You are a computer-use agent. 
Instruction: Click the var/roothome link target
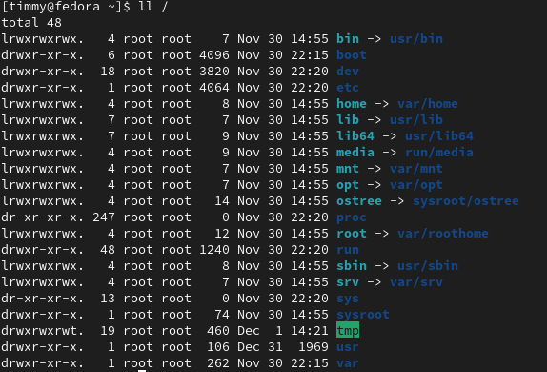click(443, 234)
